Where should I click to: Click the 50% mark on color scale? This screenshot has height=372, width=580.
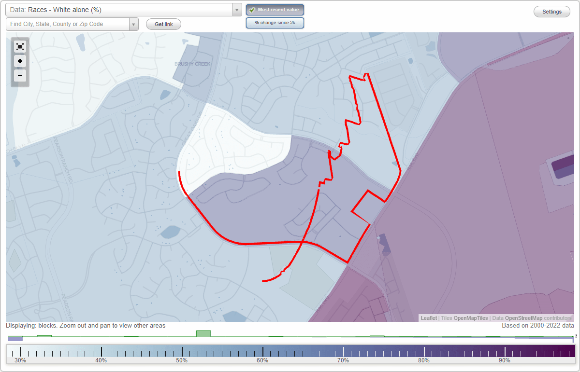(182, 360)
